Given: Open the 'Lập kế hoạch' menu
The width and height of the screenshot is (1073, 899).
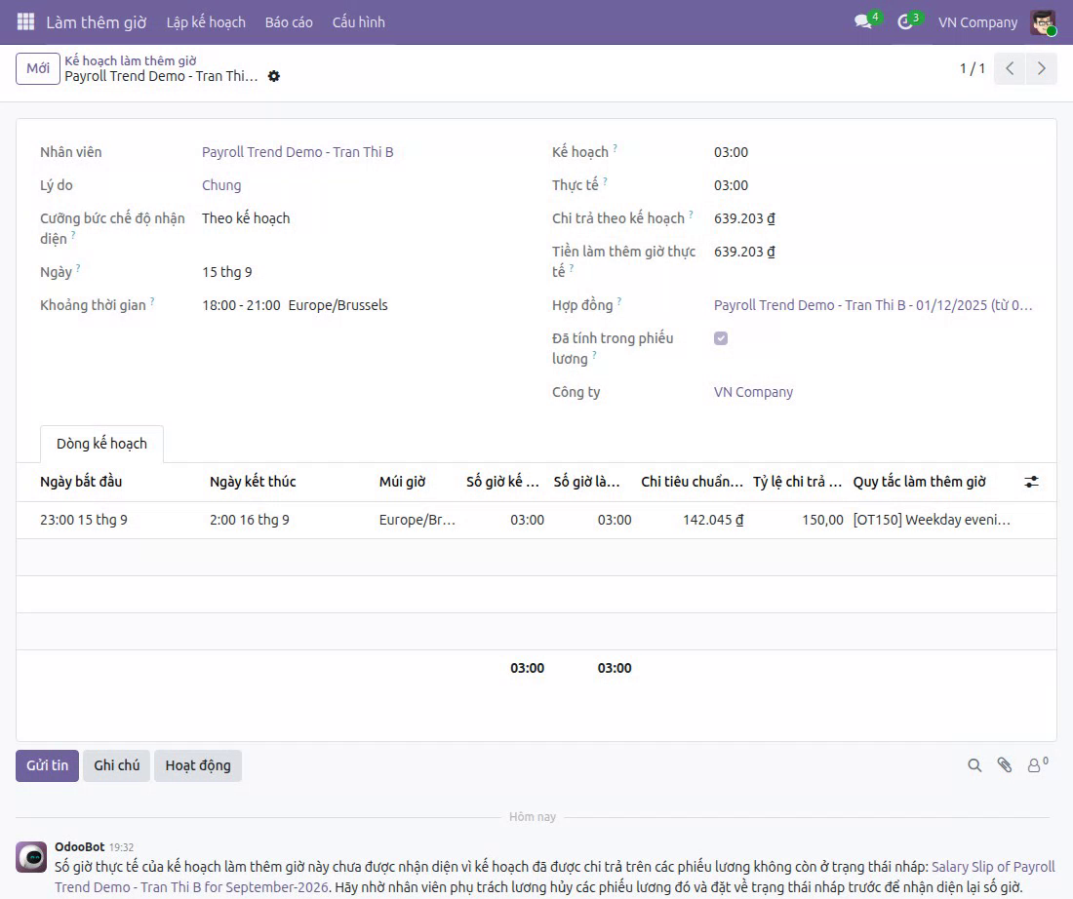Looking at the screenshot, I should tap(206, 21).
